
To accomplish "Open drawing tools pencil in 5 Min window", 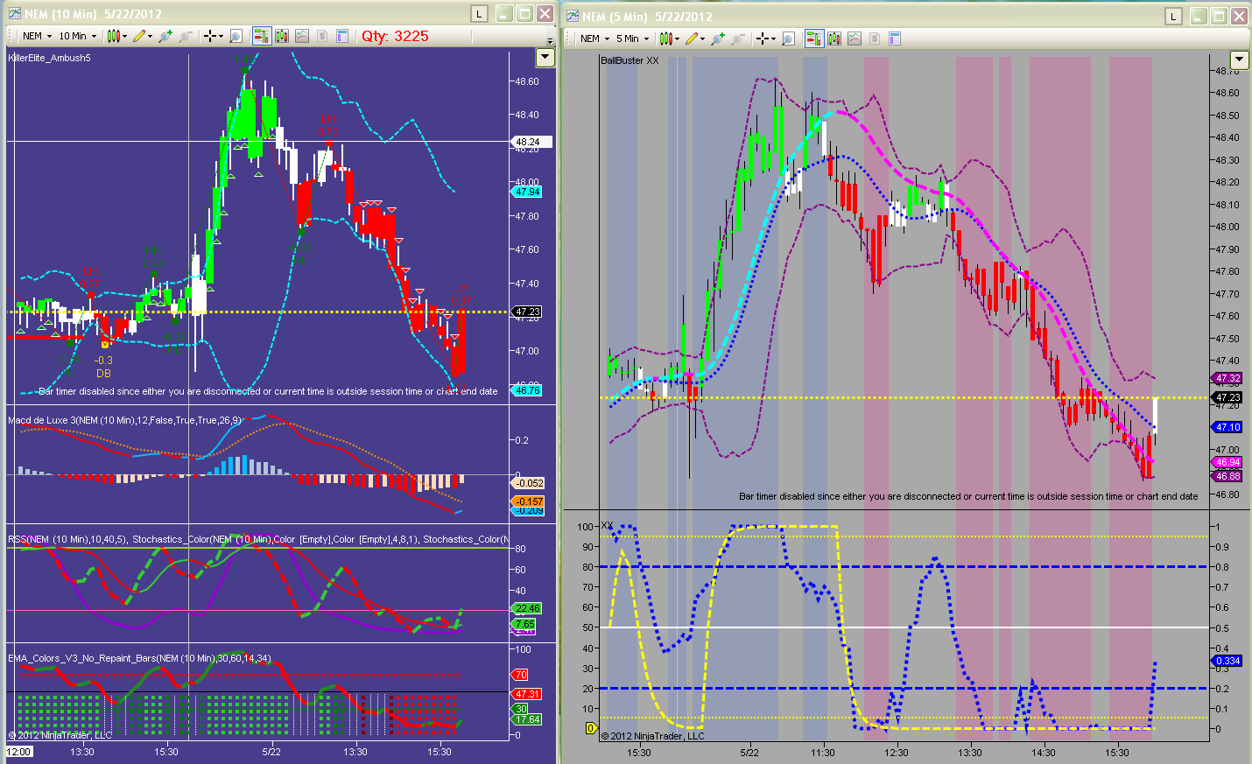I will (695, 39).
